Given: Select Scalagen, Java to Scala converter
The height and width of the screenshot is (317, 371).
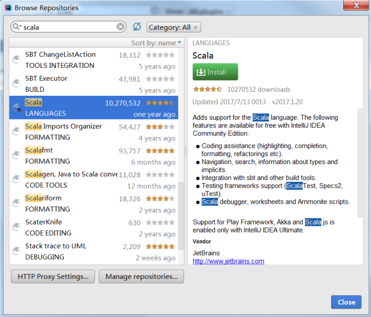Looking at the screenshot, I should pos(93,180).
